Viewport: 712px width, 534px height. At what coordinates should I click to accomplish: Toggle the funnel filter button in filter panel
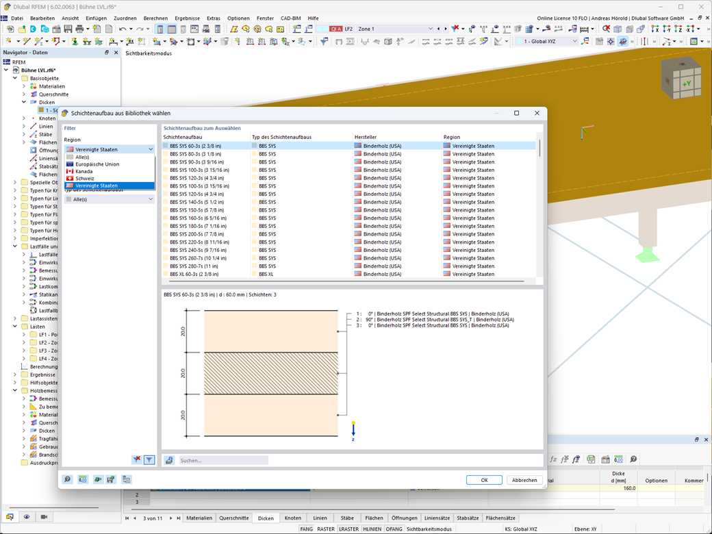(x=149, y=460)
